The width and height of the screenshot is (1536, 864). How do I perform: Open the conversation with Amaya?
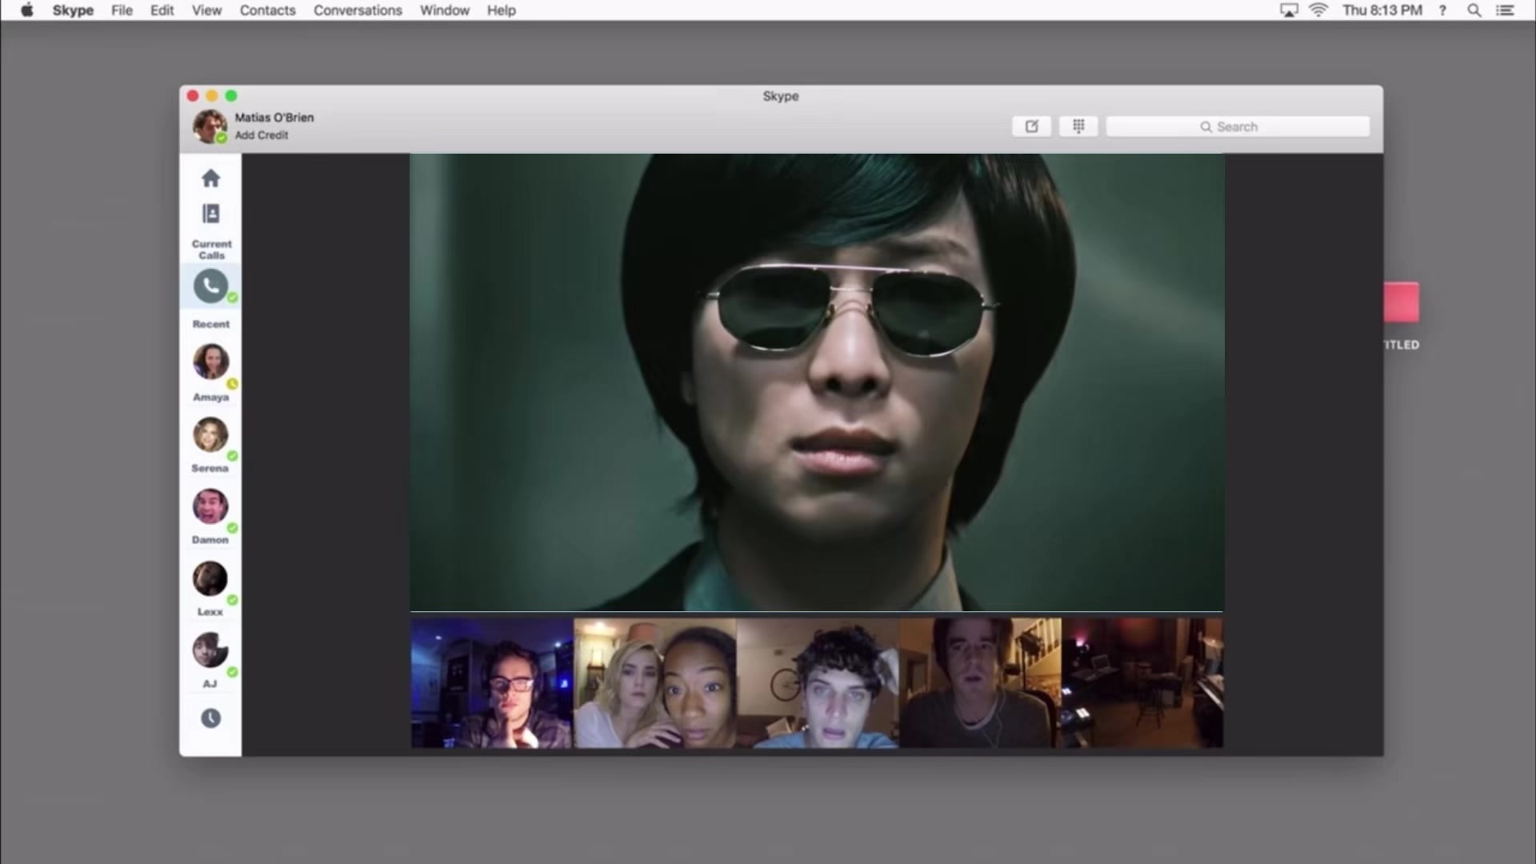(210, 372)
